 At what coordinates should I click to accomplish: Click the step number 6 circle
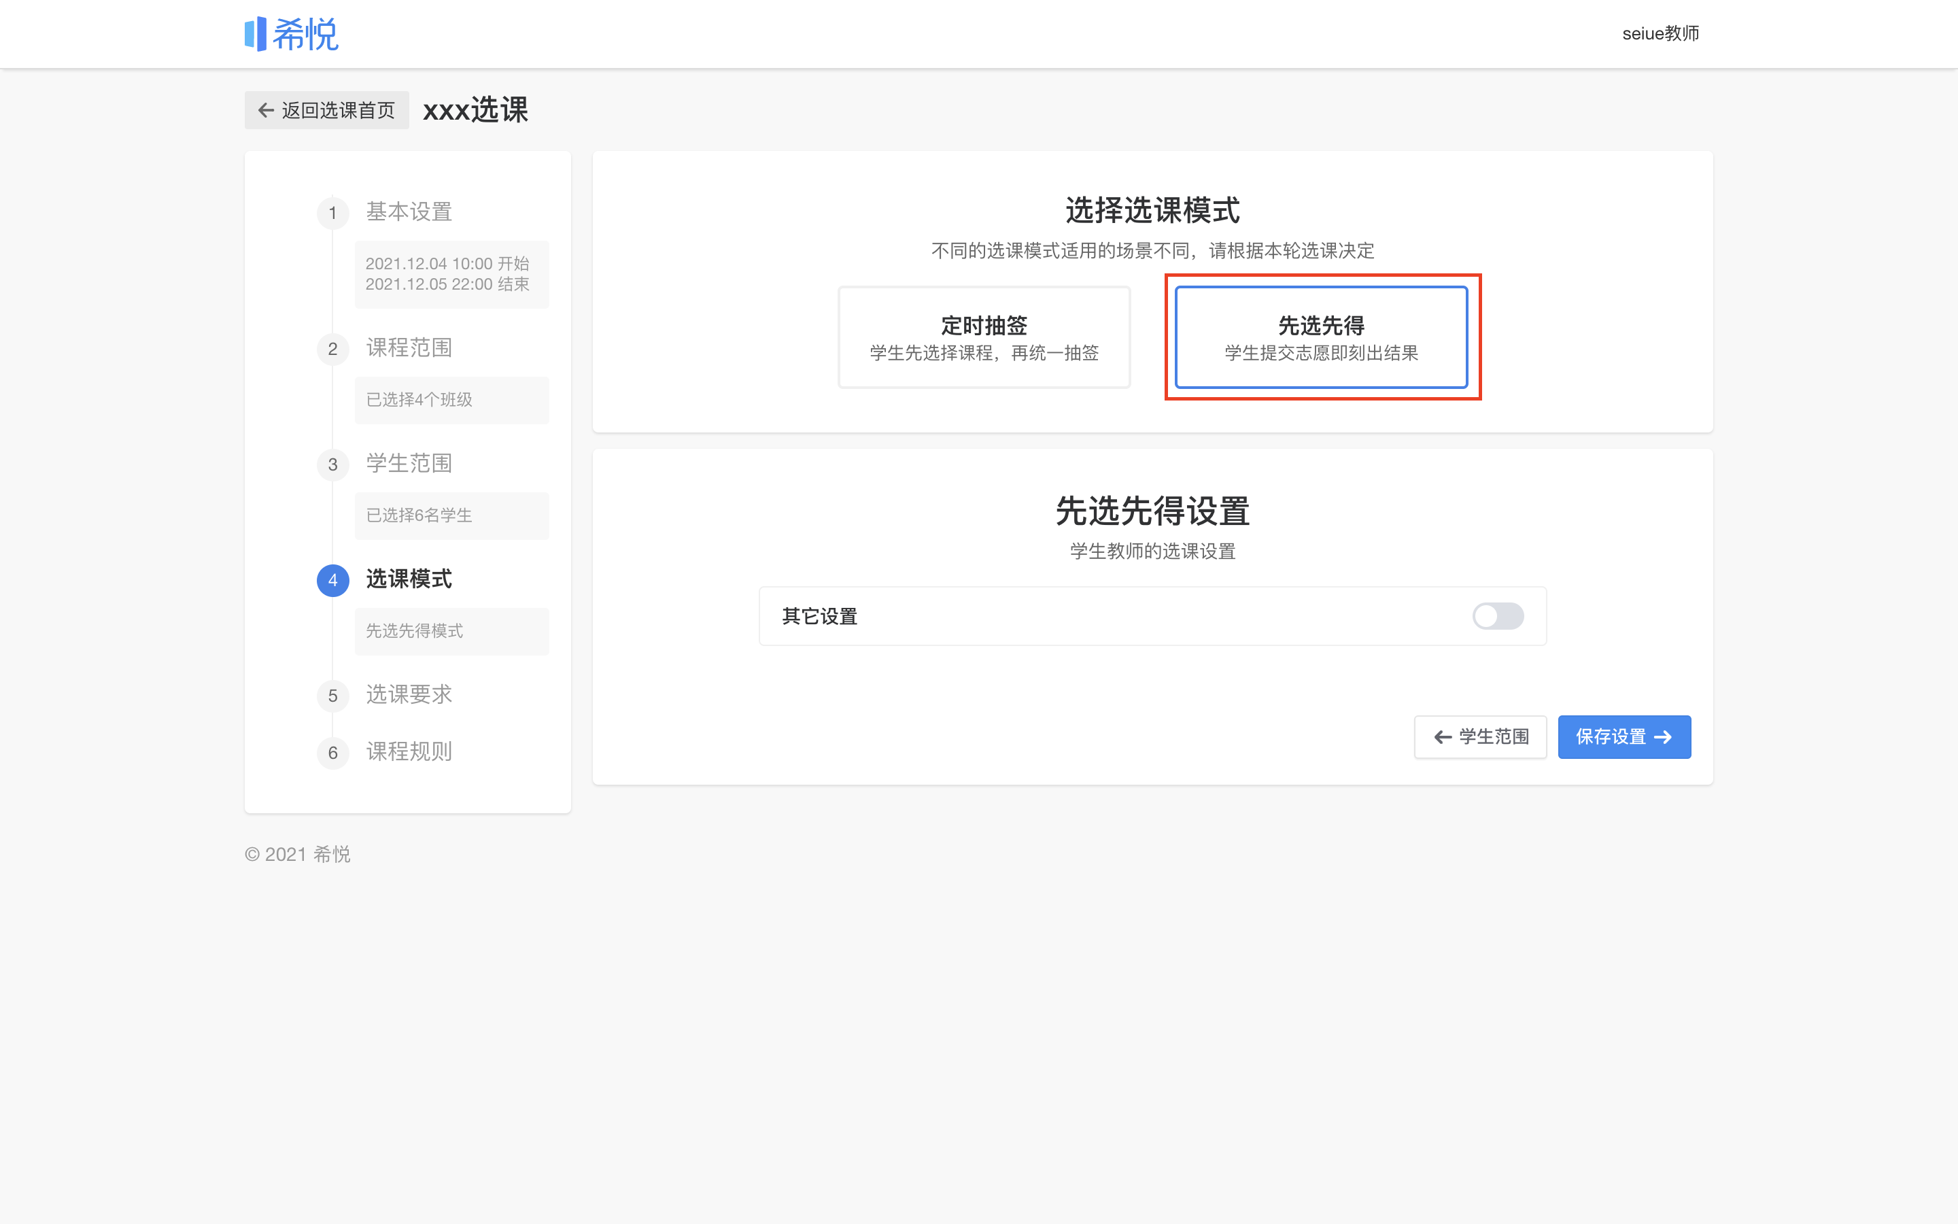point(332,753)
